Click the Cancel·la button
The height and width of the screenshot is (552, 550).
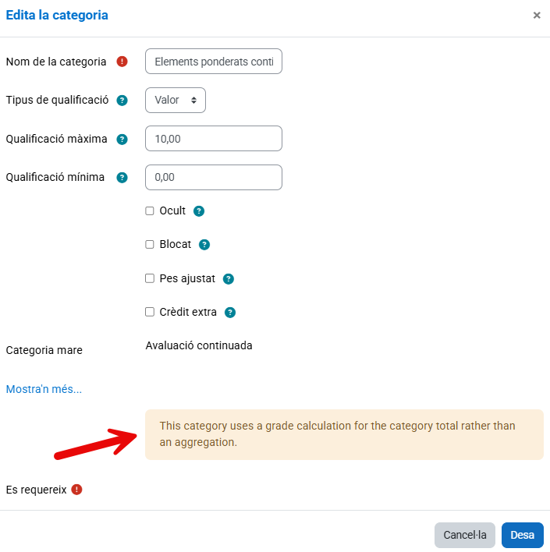click(464, 535)
